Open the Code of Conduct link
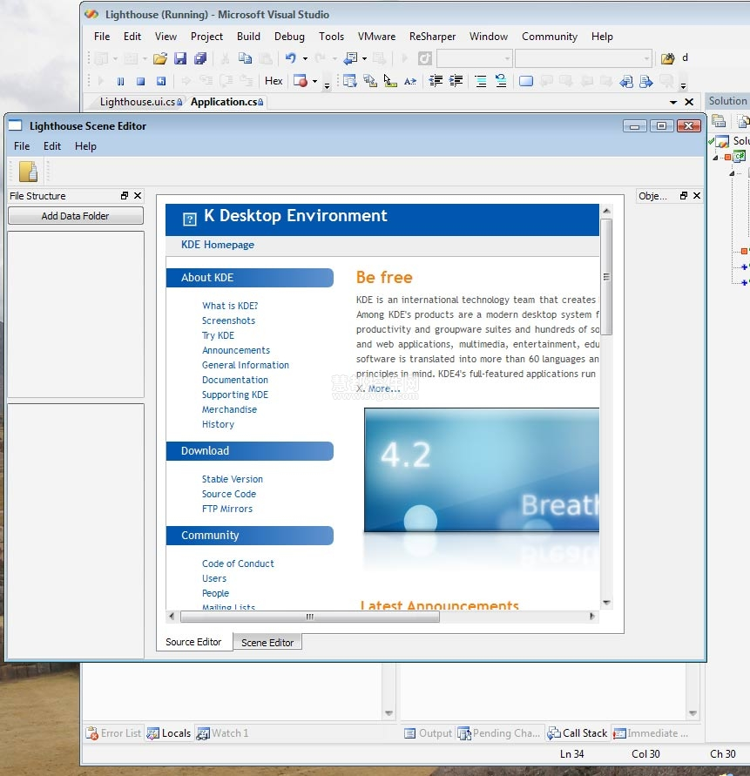This screenshot has width=750, height=776. (238, 563)
